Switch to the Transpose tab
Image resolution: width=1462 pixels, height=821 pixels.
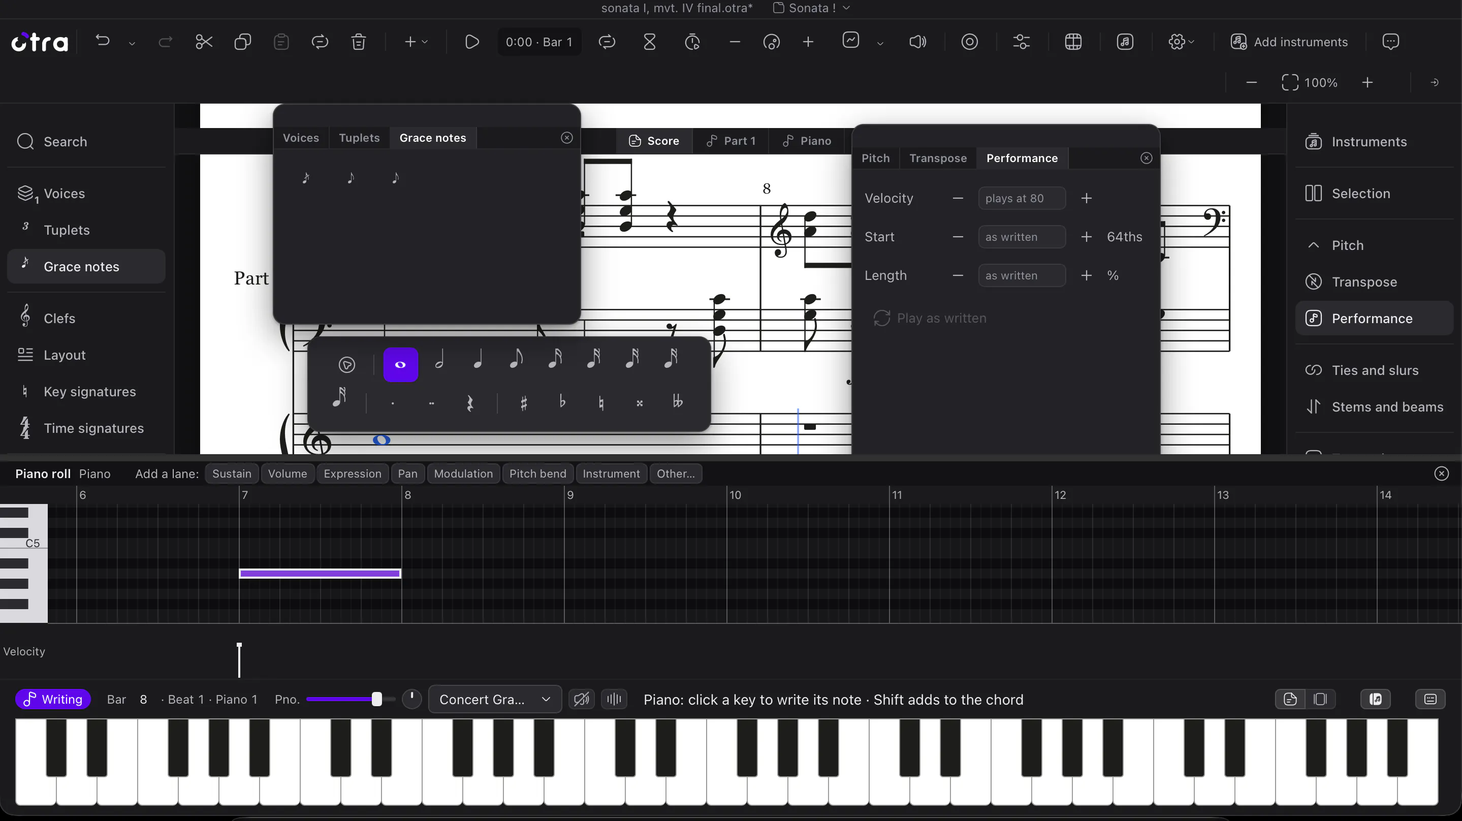938,159
